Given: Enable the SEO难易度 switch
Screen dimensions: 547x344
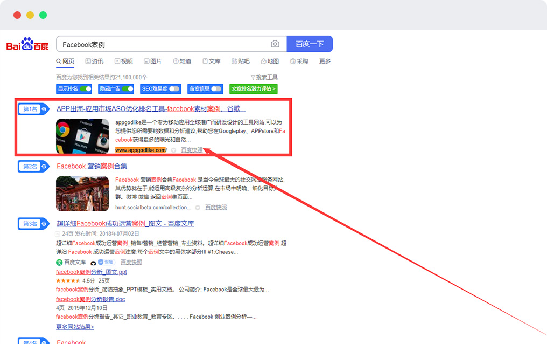Looking at the screenshot, I should point(174,89).
